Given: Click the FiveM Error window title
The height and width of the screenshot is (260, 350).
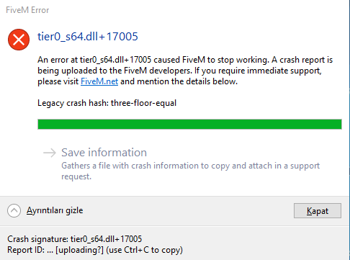Looking at the screenshot, I should pos(27,10).
